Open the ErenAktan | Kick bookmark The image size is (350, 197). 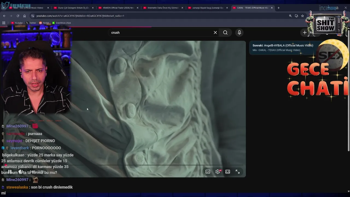point(62,23)
